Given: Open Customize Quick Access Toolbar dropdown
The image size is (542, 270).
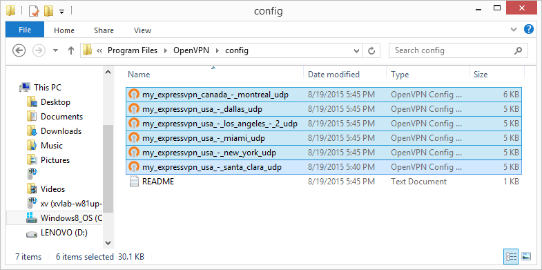Looking at the screenshot, I should click(x=61, y=12).
